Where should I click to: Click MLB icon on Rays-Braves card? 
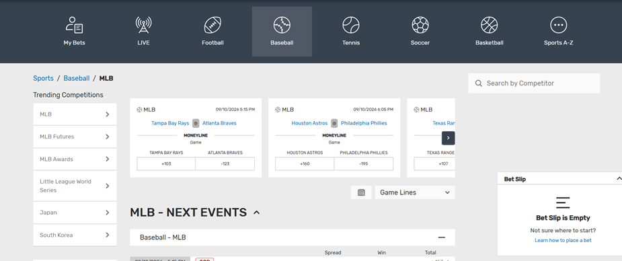139,110
